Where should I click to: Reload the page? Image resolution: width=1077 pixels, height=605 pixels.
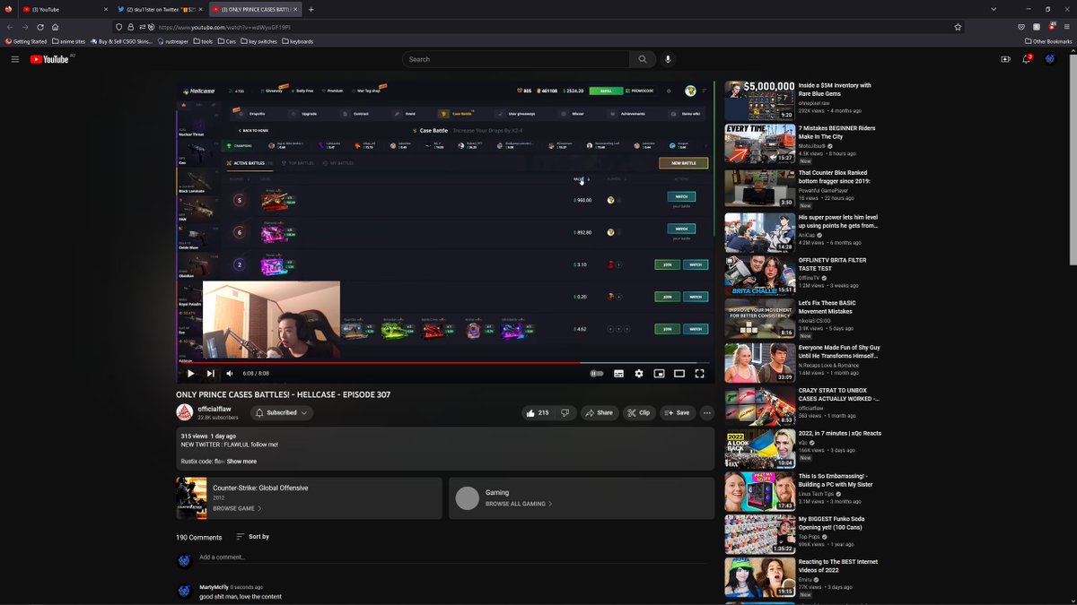click(40, 27)
